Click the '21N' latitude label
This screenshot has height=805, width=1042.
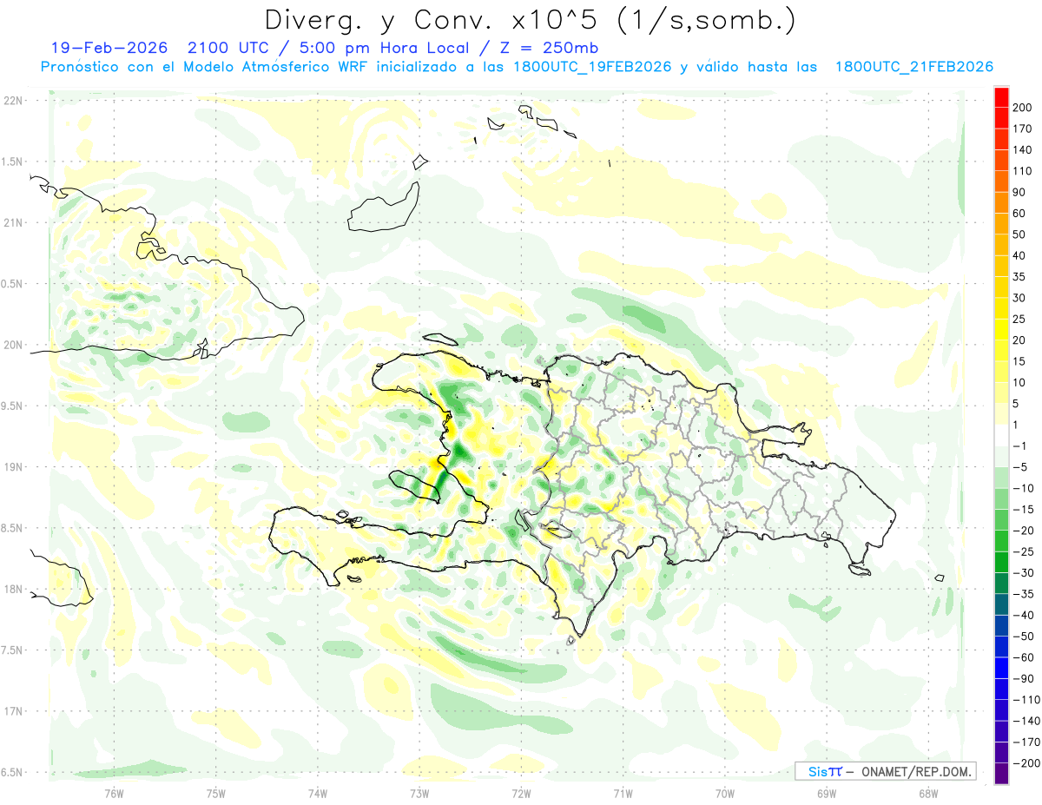[x=12, y=223]
